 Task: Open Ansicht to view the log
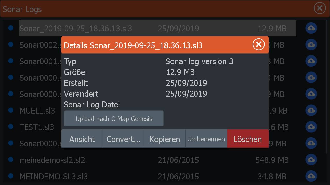[x=82, y=139]
